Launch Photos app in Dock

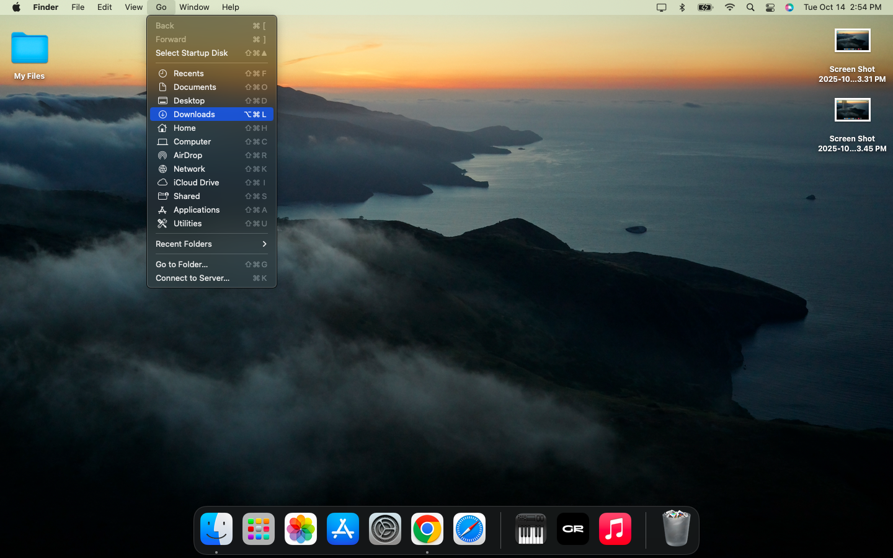[301, 529]
